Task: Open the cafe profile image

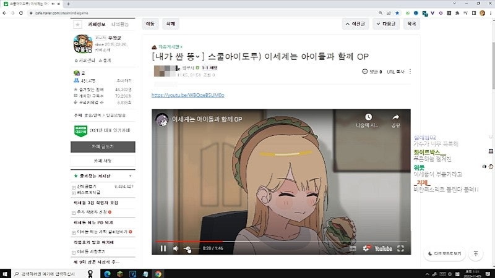Action: pos(83,44)
